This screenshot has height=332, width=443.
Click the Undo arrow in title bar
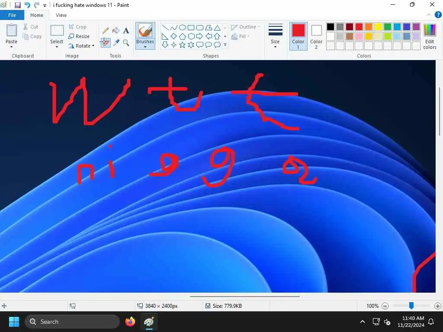coord(27,5)
